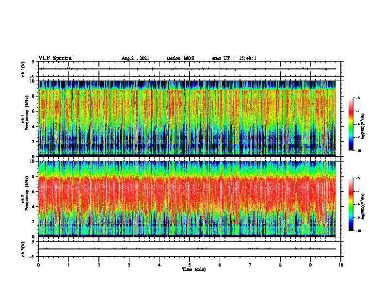
Task: Click the "station=MOS" header text
Action: [180, 58]
